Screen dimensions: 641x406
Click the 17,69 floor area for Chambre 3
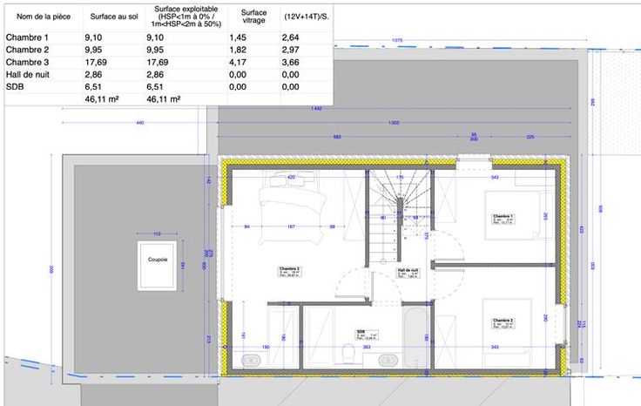(x=97, y=62)
